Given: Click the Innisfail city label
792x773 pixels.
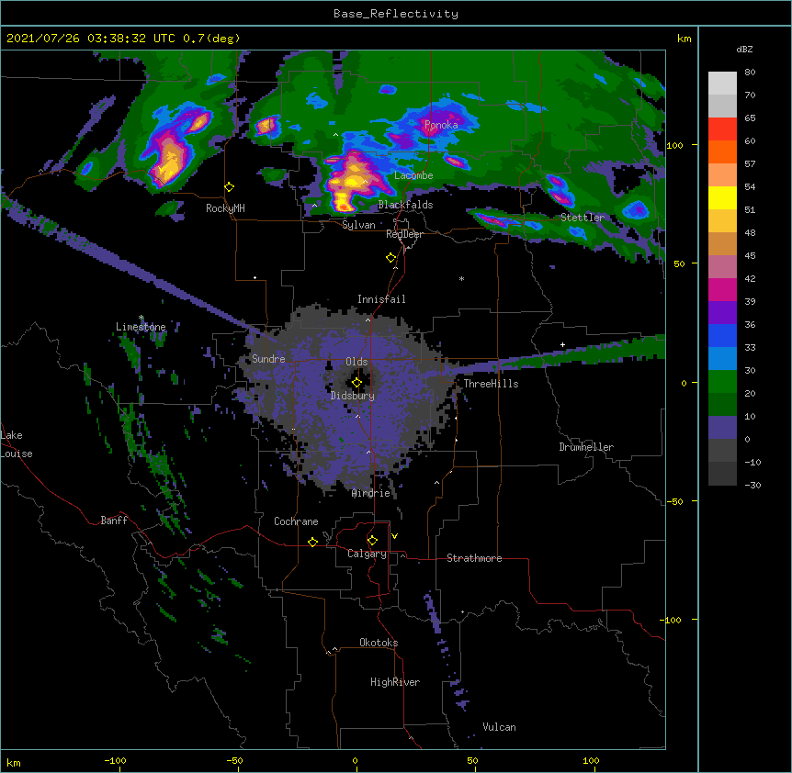Looking at the screenshot, I should pyautogui.click(x=381, y=299).
